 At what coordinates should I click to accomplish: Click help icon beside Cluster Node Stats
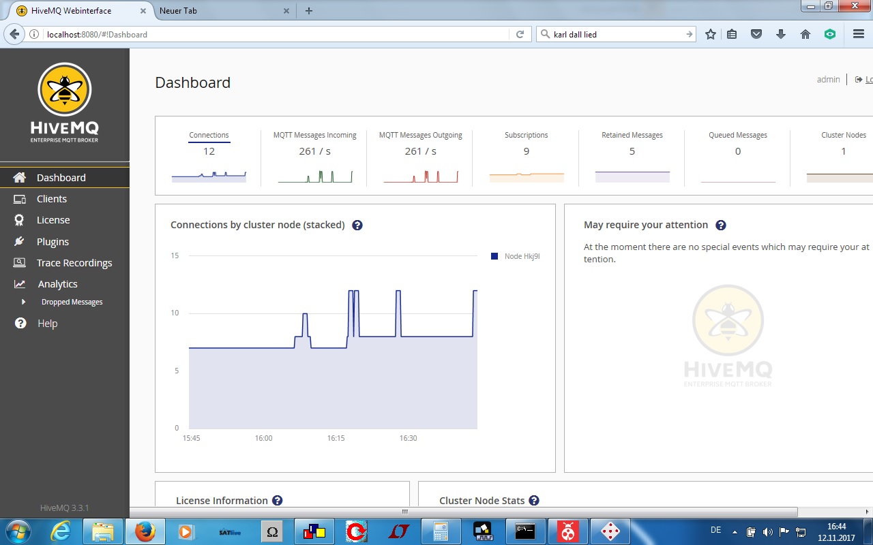[534, 501]
